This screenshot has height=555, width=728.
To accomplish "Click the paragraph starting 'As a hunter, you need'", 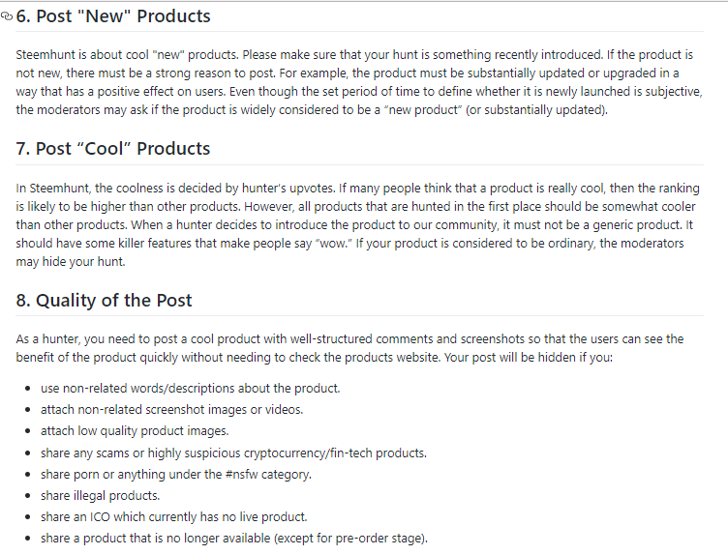I will coord(349,348).
